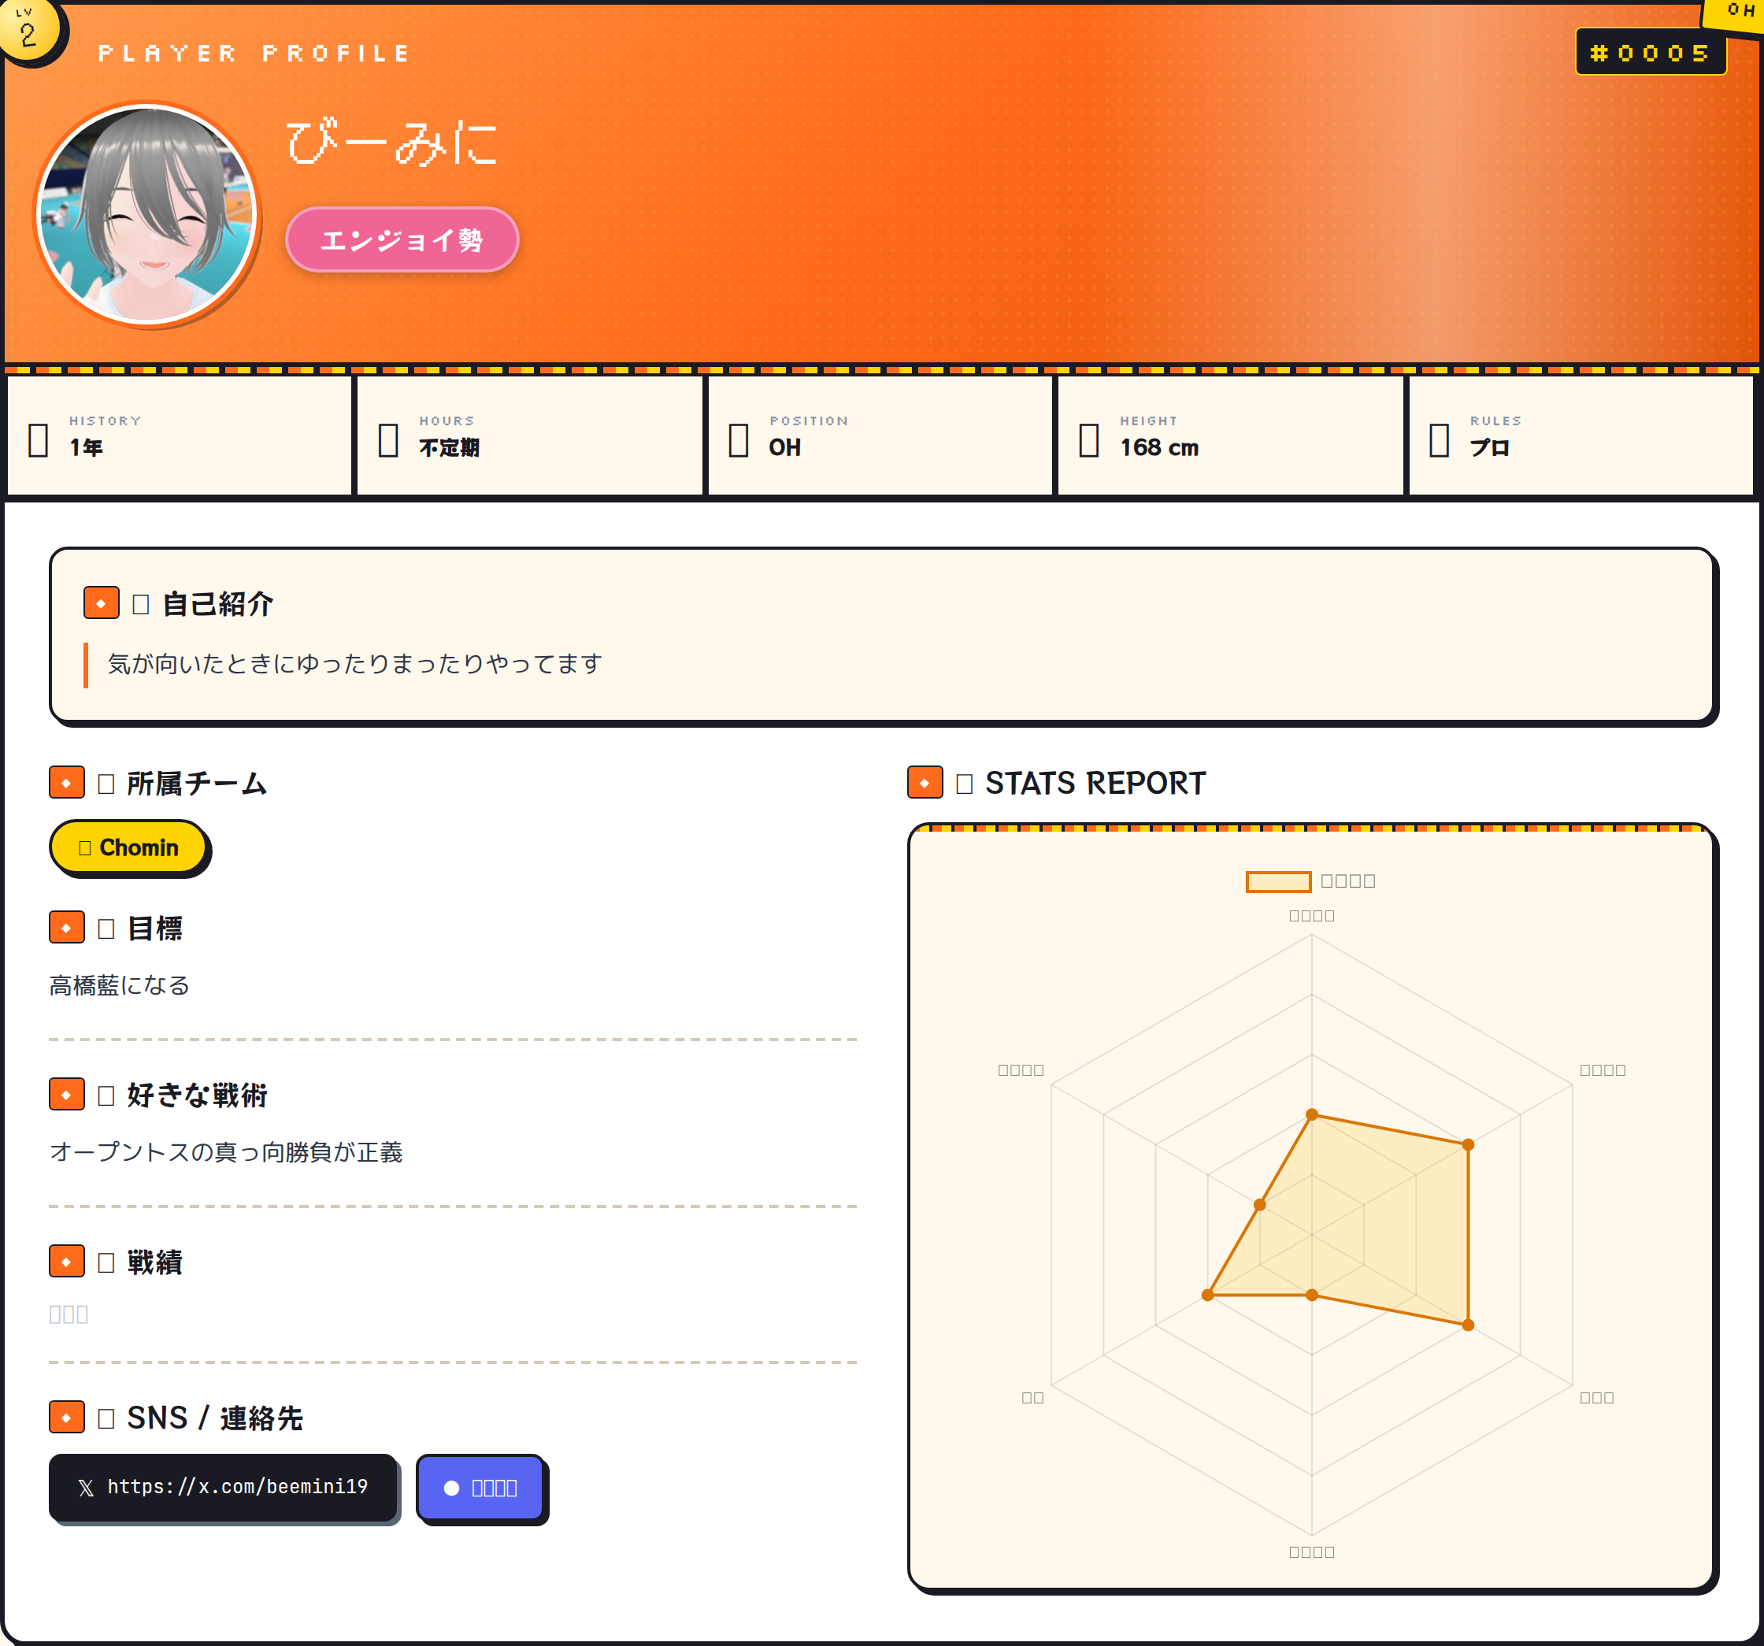Click the orange icon beside SNS / 連絡先

coord(67,1417)
